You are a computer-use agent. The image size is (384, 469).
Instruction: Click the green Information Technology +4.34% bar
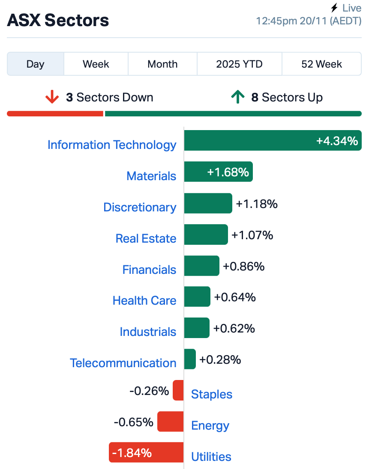coord(273,140)
